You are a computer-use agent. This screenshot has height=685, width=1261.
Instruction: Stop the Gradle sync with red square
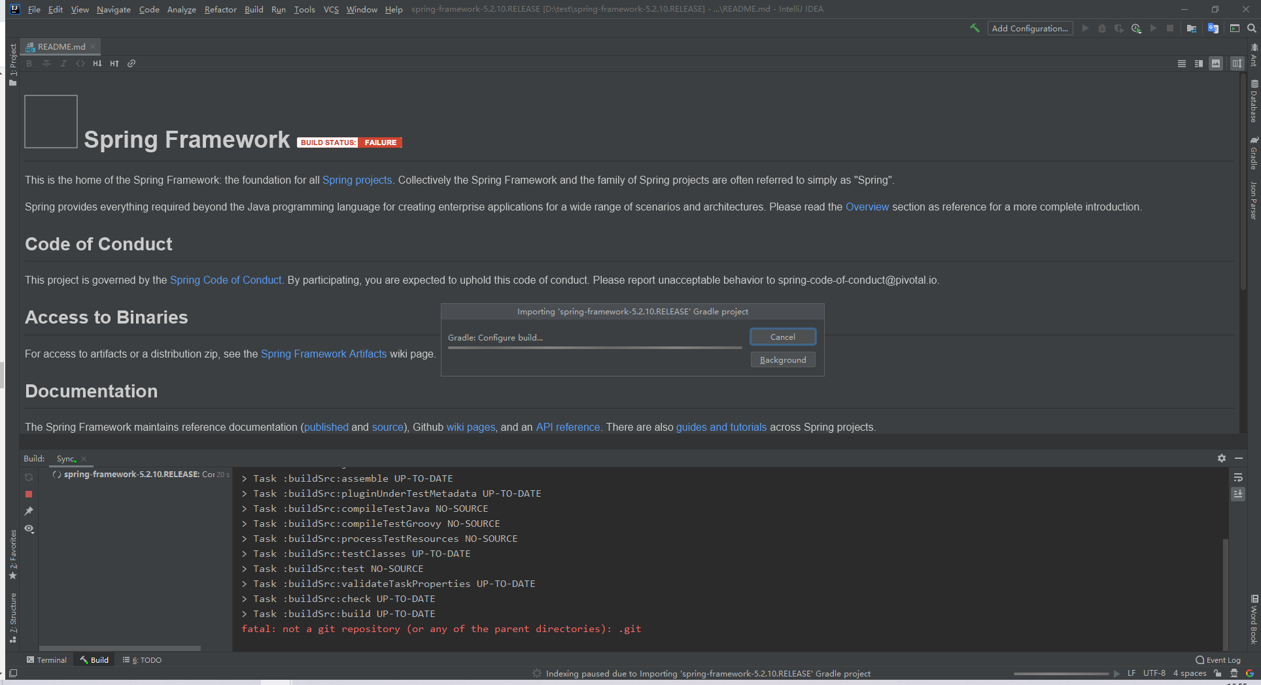[x=29, y=494]
